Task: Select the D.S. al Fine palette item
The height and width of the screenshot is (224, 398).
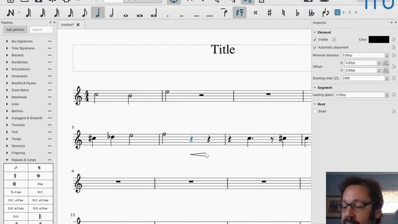Action: pyautogui.click(x=40, y=208)
